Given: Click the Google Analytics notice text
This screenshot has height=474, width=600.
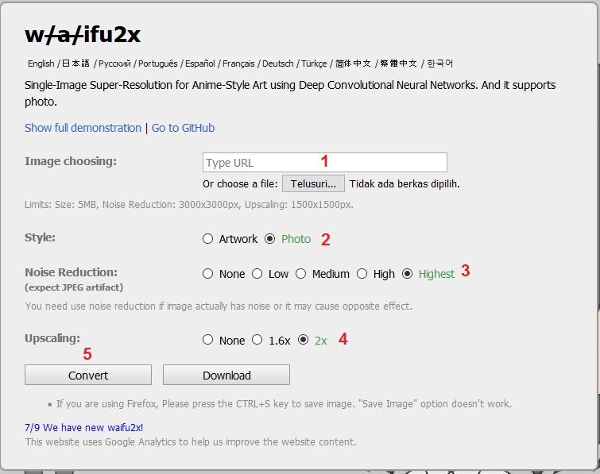Looking at the screenshot, I should 191,442.
